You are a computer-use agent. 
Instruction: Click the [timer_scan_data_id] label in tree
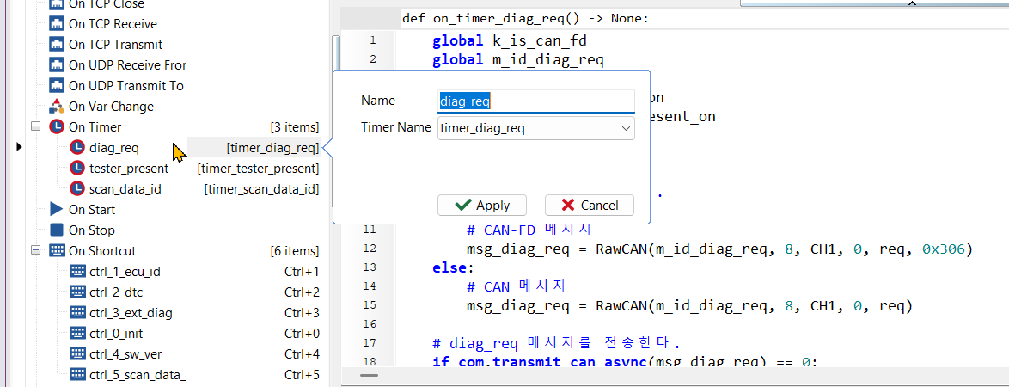pos(262,189)
